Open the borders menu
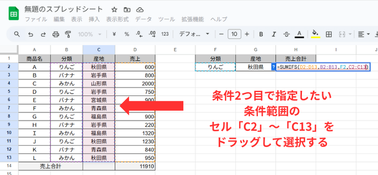Image resolution: width=378 pixels, height=175 pixels. tap(328, 34)
